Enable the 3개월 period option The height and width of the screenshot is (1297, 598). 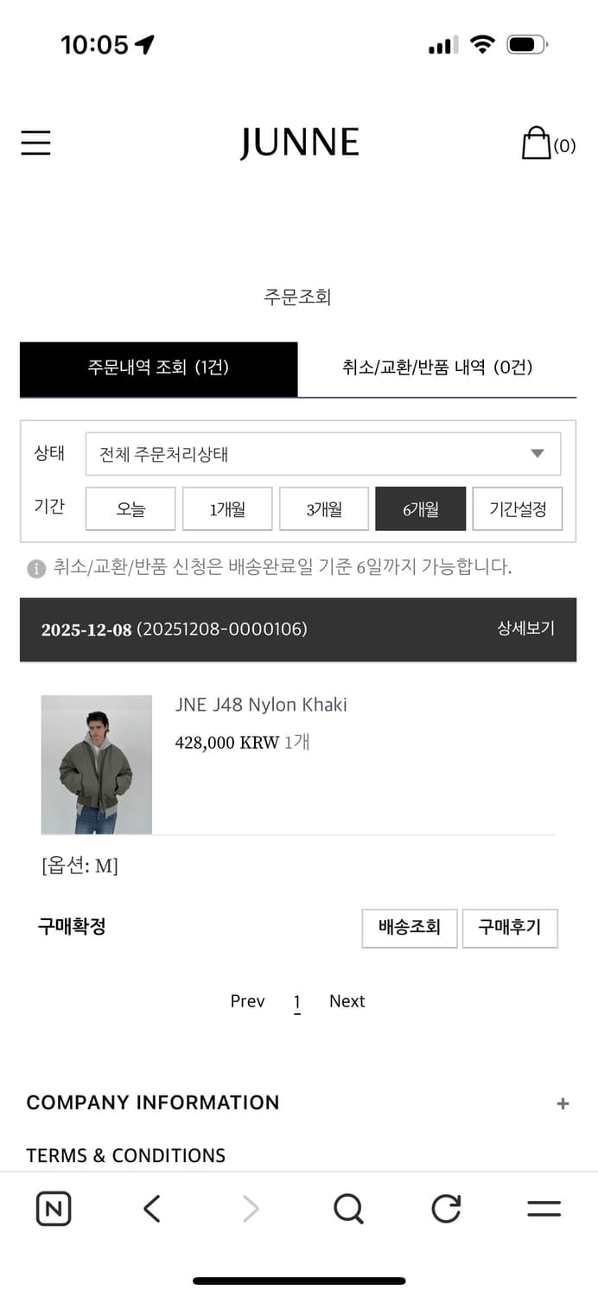(x=323, y=508)
